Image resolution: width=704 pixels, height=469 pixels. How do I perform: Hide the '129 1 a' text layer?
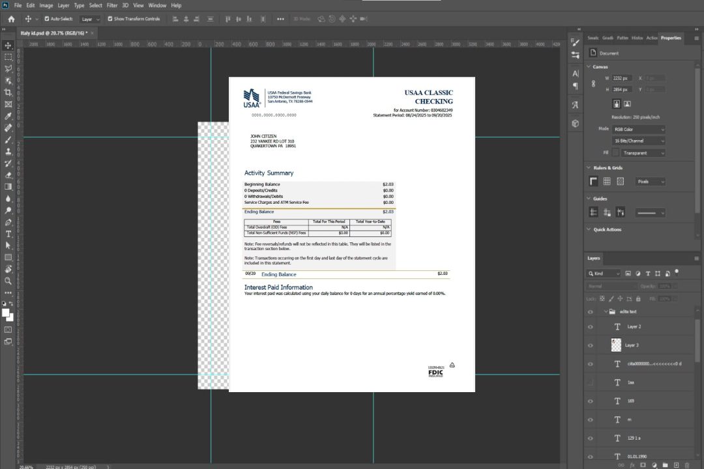coord(591,438)
